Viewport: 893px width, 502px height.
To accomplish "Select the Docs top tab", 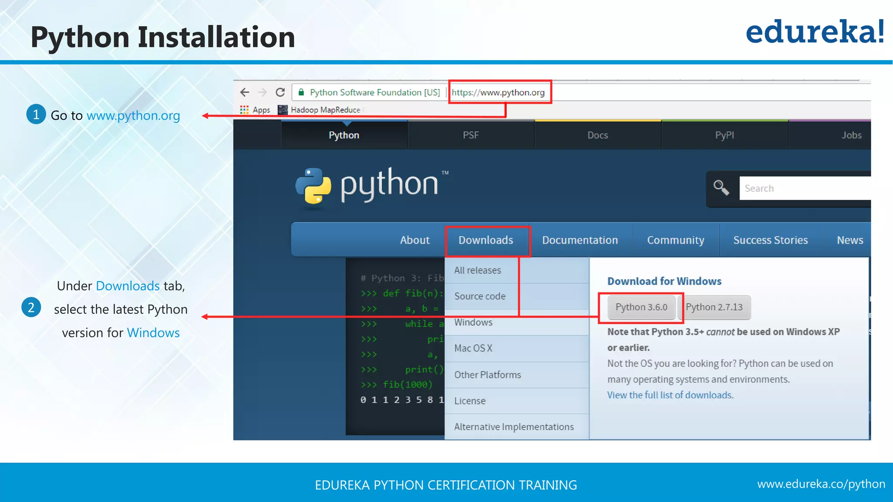I will click(x=598, y=135).
